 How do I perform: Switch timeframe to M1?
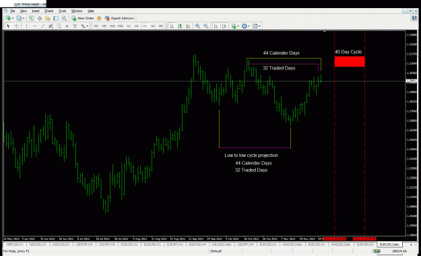point(96,26)
